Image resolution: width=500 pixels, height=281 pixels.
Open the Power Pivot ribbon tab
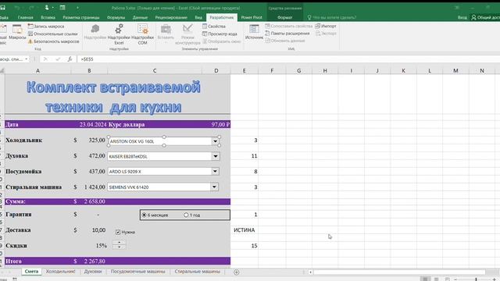click(x=252, y=17)
